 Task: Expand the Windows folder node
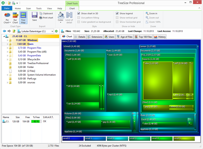pos(7,40)
